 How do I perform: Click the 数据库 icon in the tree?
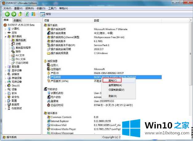click(x=9, y=104)
